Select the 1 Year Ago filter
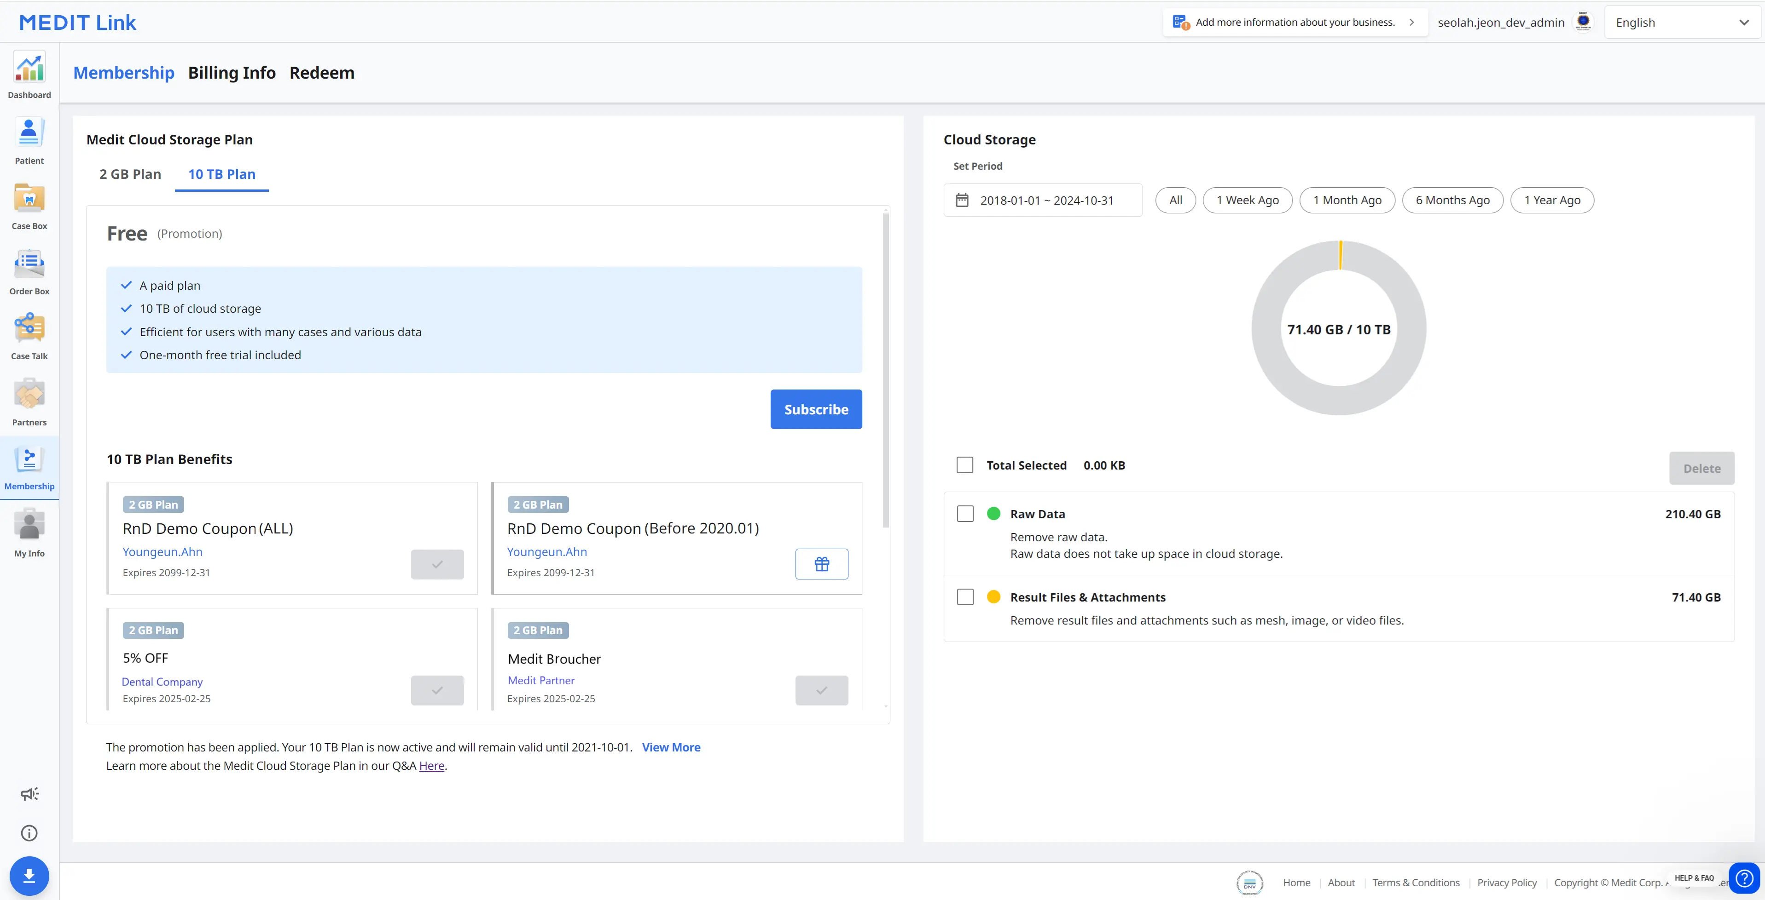1765x900 pixels. [1552, 200]
